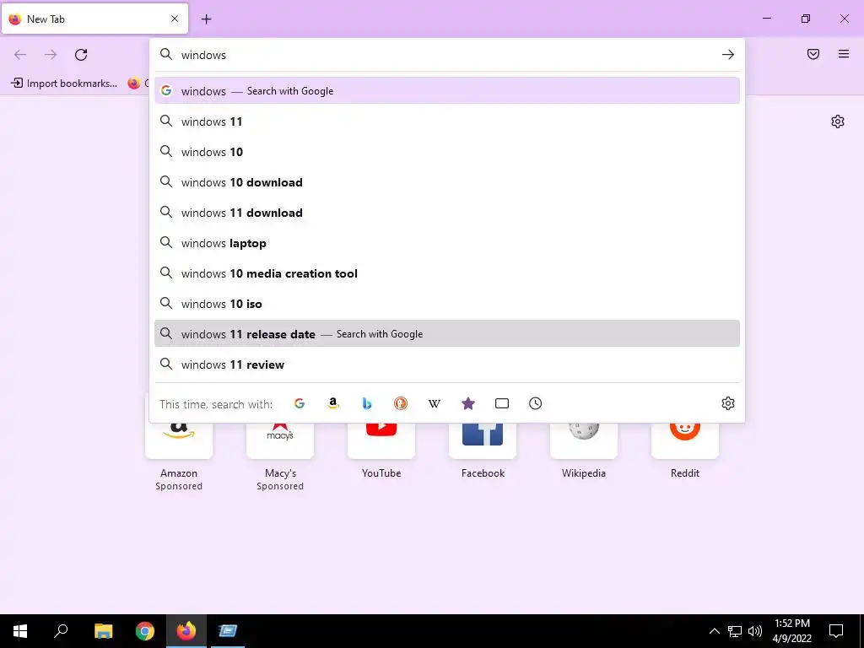Choose suggestion windows laptop

[447, 242]
